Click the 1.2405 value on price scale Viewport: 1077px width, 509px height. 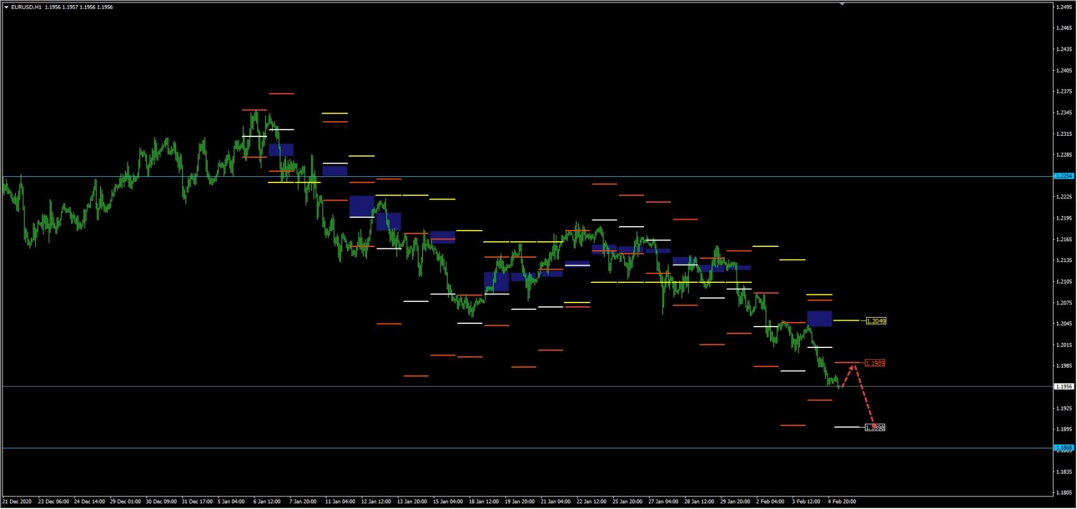[x=1064, y=71]
